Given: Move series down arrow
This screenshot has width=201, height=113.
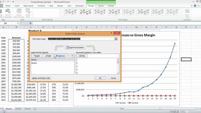Looking at the screenshot, I should coord(72,56).
